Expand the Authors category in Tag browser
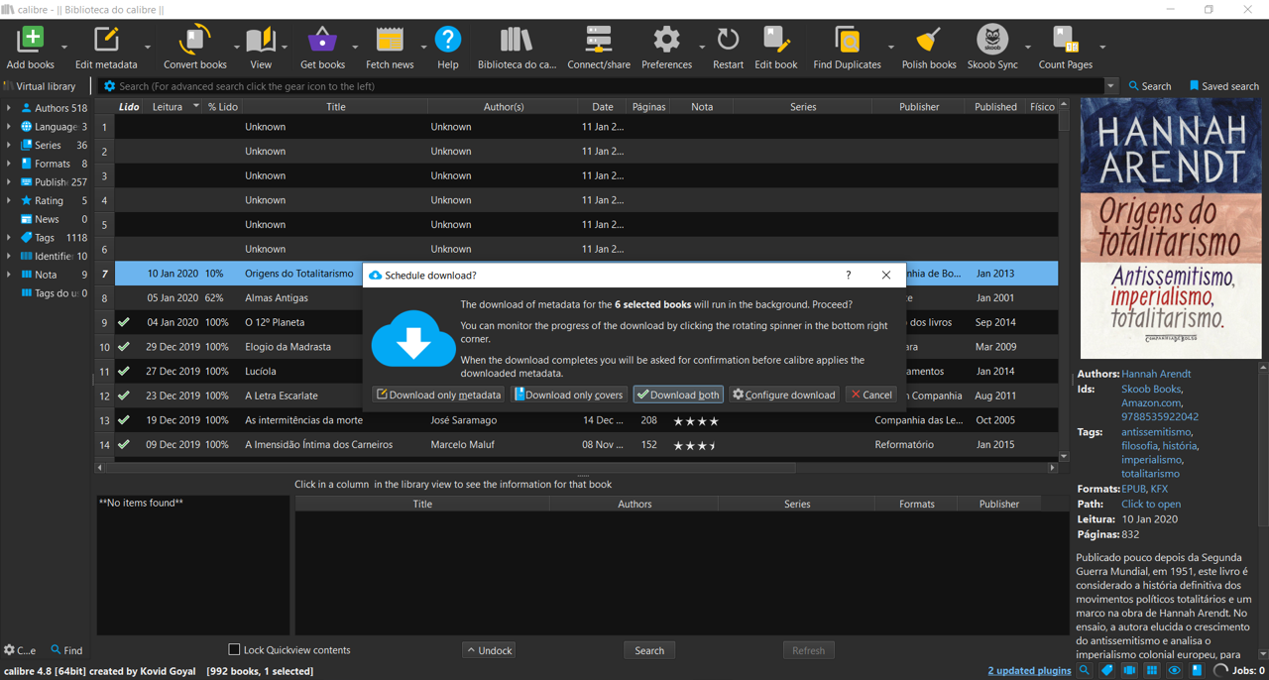This screenshot has width=1269, height=680. (x=9, y=108)
